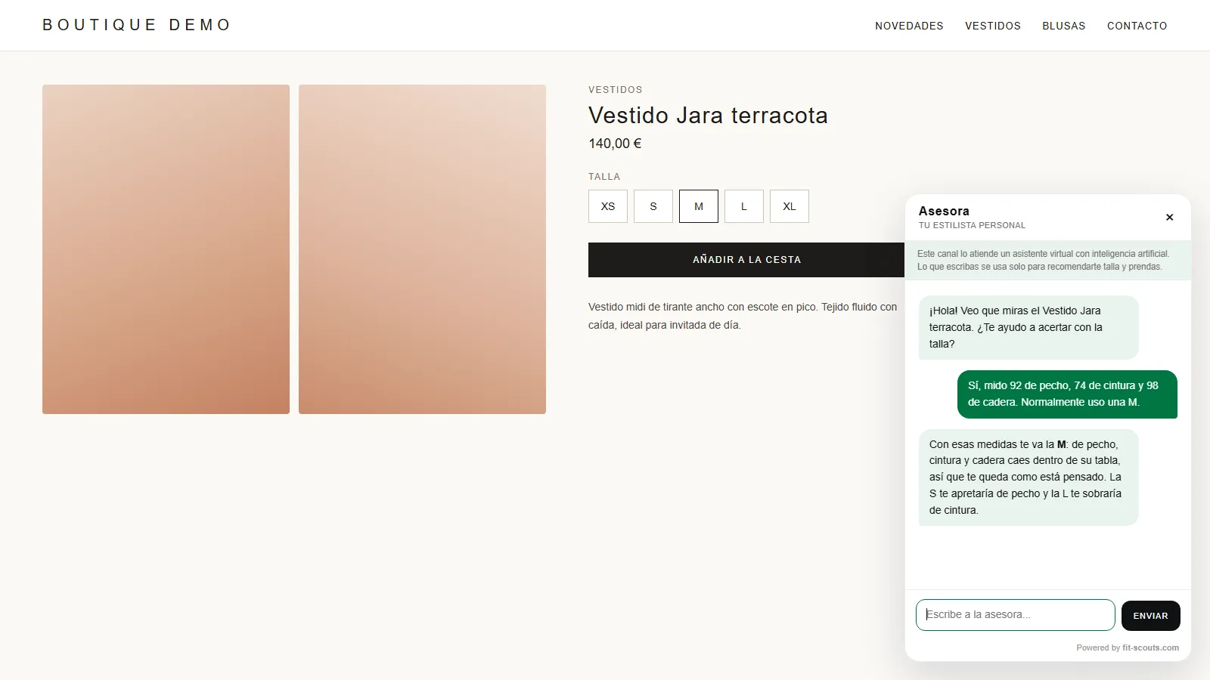Go to the Blusas section
Screen dimensions: 1210x680
1064,26
